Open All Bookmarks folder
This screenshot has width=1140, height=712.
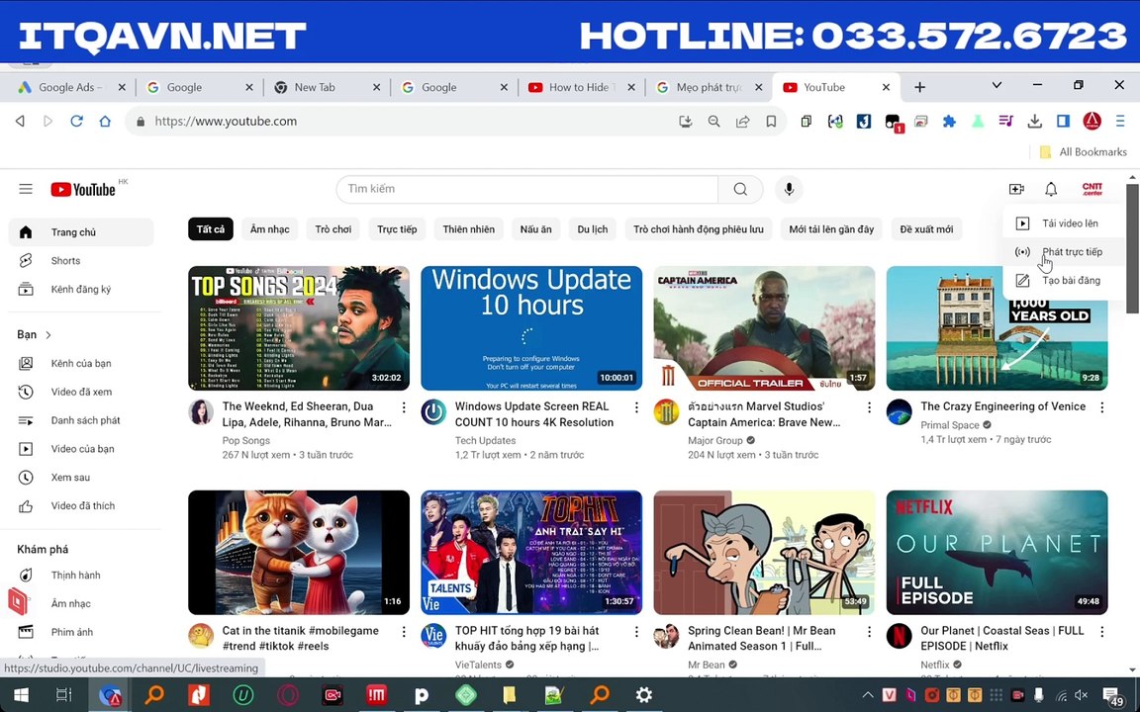pos(1084,152)
